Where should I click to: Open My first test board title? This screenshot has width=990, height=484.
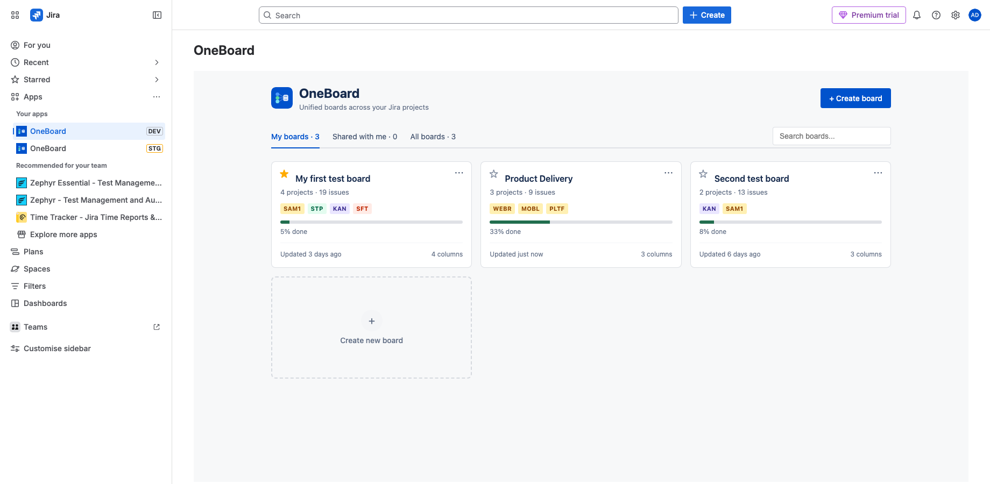[x=333, y=179]
